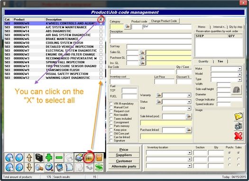The height and width of the screenshot is (181, 249).
Task: Delete image with the red X icon
Action: tap(239, 136)
